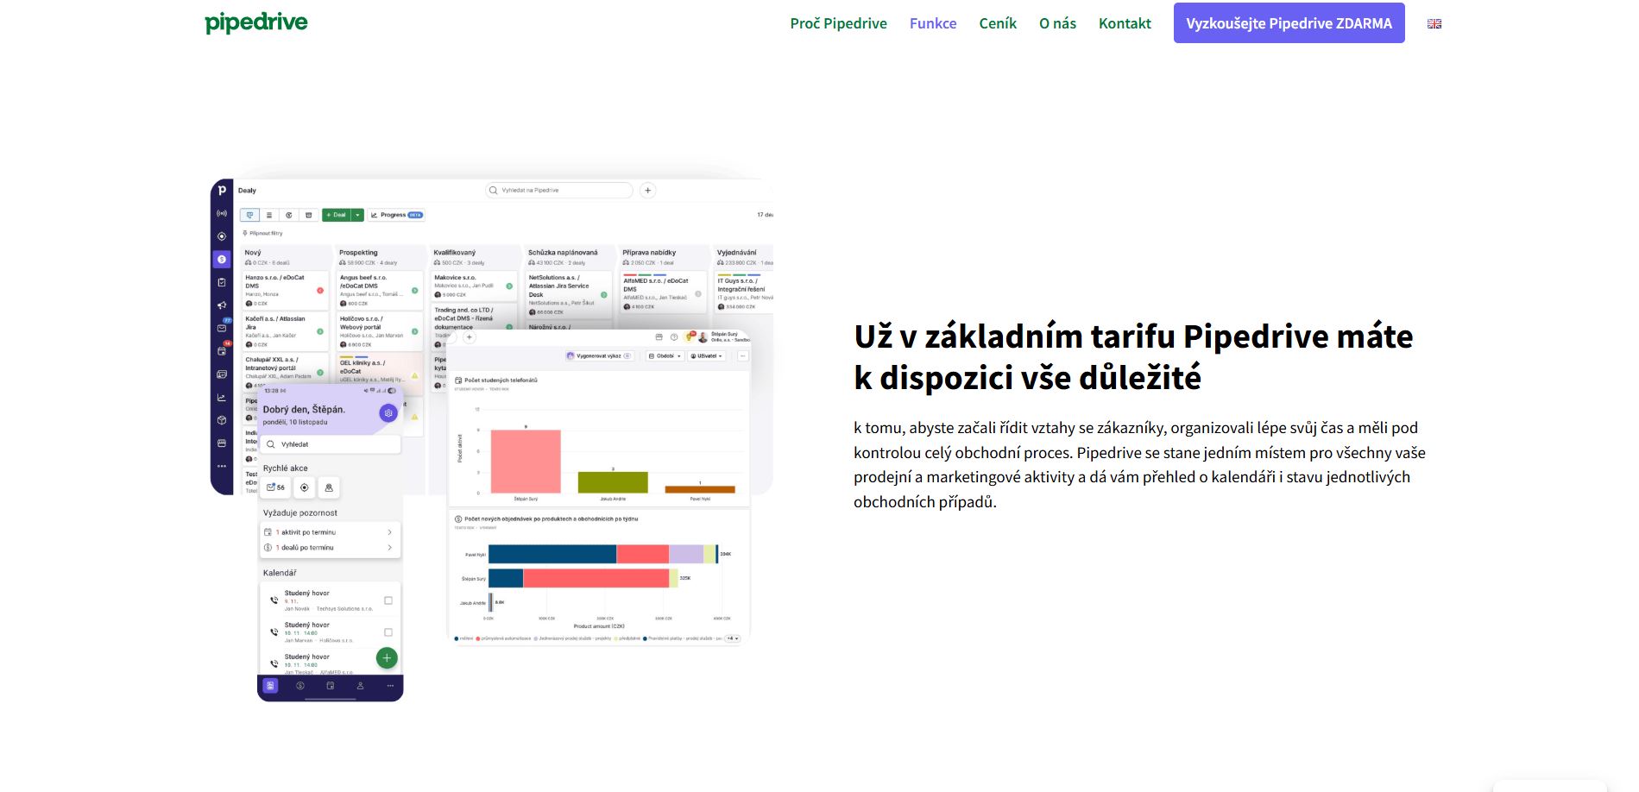Click the "Připnout filtry" pin link
The width and height of the screenshot is (1639, 792).
pos(263,233)
